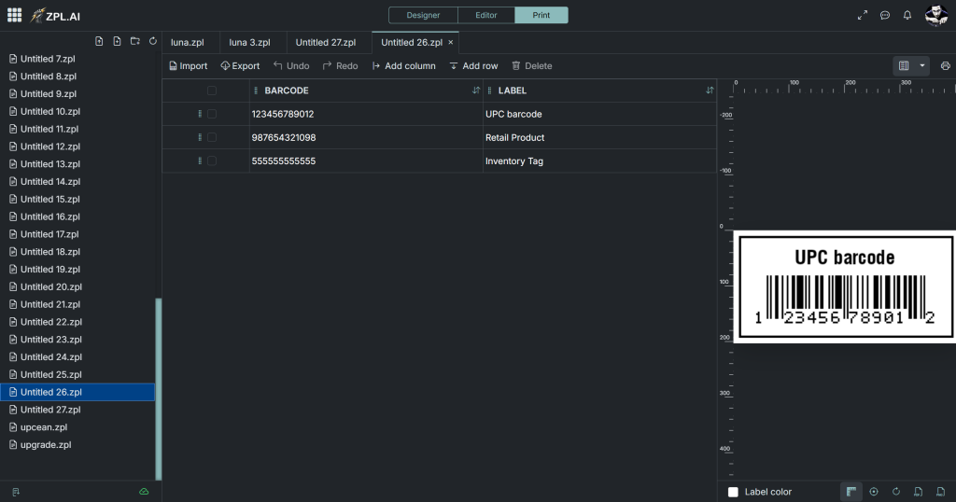
Task: Click drag handle of row 123456789012
Action: pos(200,114)
